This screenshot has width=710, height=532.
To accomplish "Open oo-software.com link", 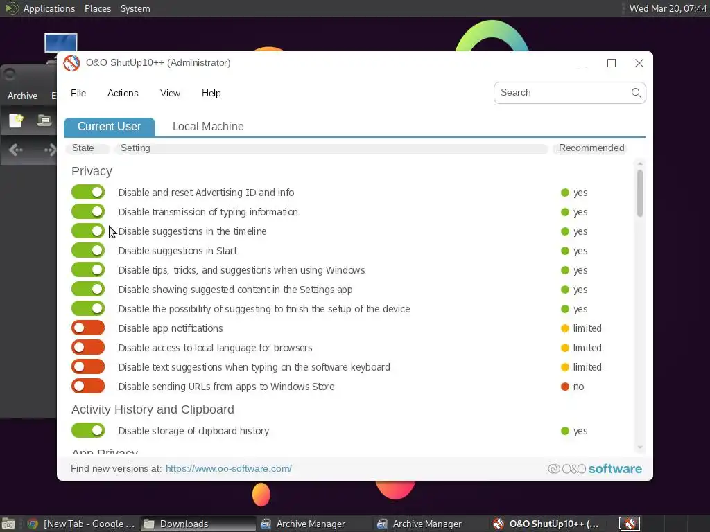I will [x=229, y=469].
